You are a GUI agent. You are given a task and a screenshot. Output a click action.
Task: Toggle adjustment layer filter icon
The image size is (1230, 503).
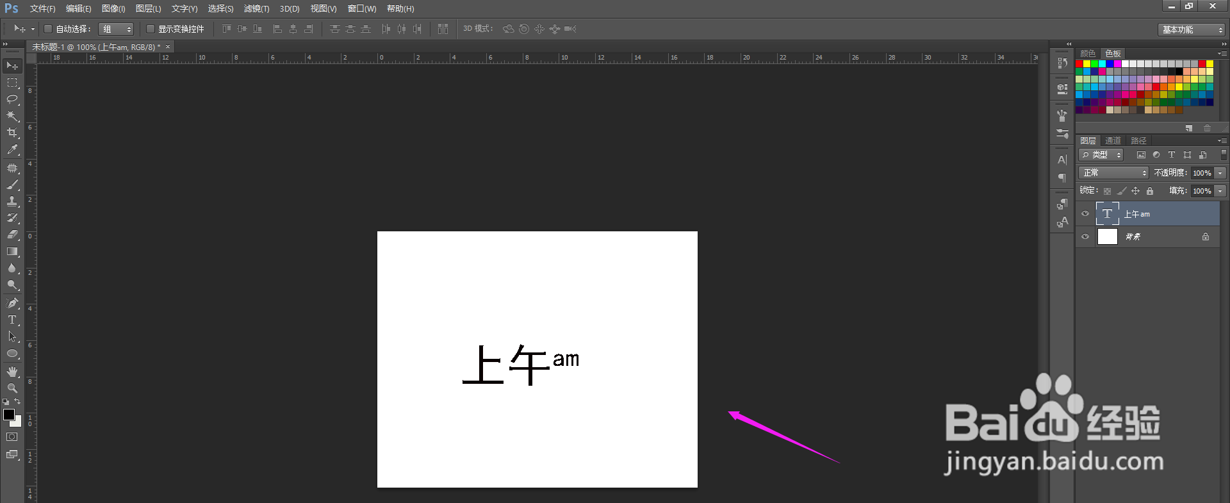tap(1156, 155)
